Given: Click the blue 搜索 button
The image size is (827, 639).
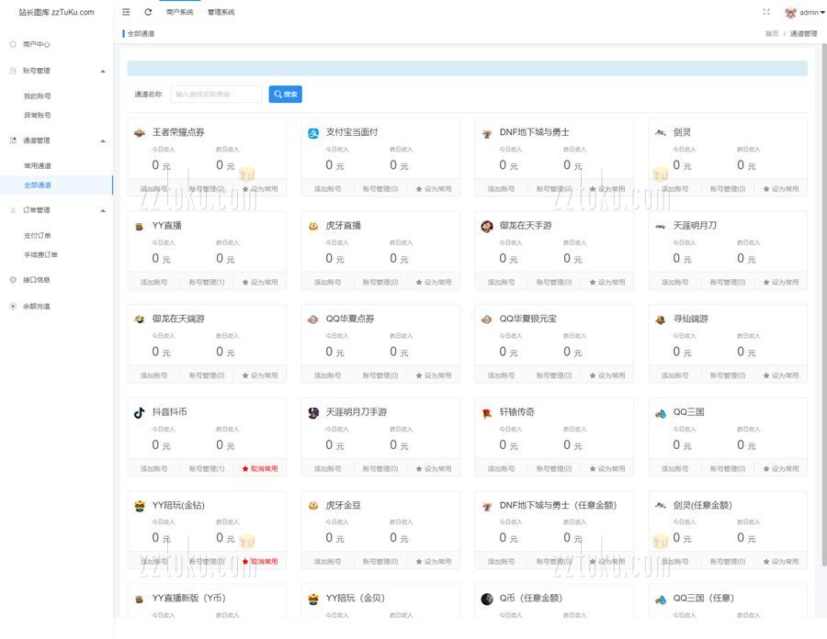Looking at the screenshot, I should [285, 95].
